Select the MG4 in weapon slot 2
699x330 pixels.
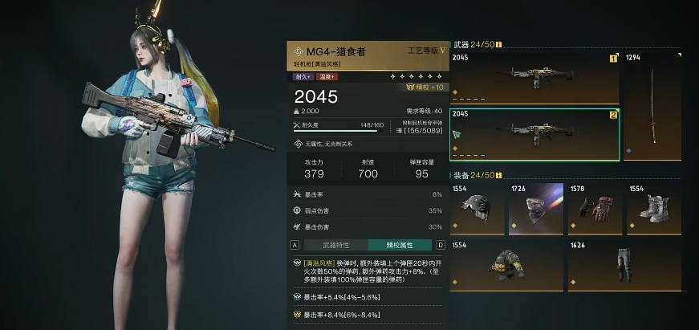534,135
